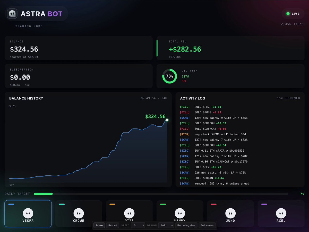
Task: Click the '+672.8%' gain percentage
Action: click(175, 57)
